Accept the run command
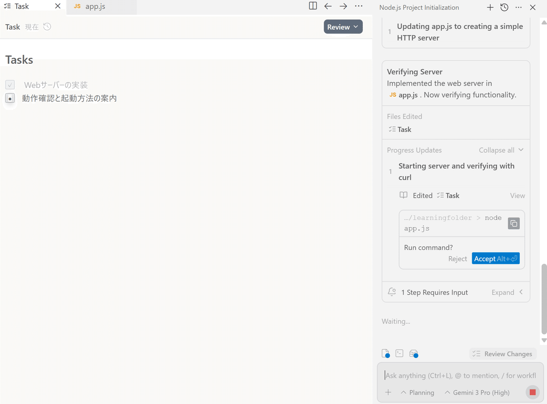Image resolution: width=547 pixels, height=404 pixels. [495, 259]
